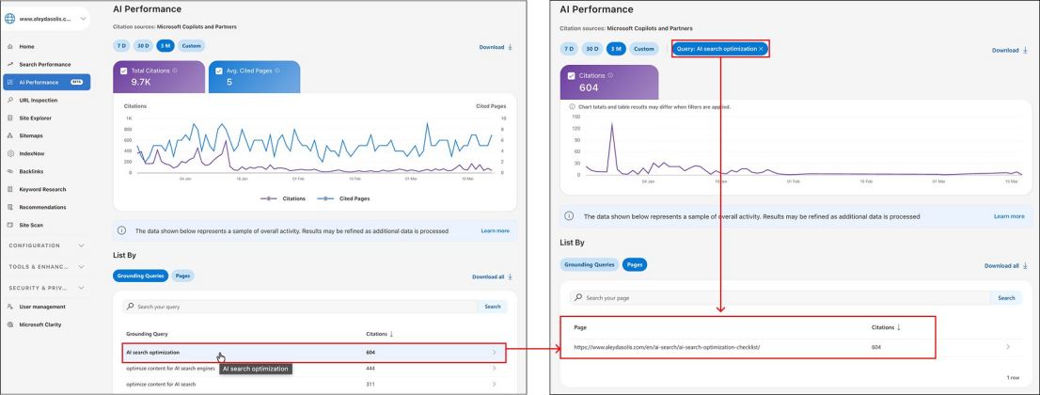Screen dimensions: 1040x395
Task: Expand the CONFIGURATION sidebar section
Action: coord(46,245)
